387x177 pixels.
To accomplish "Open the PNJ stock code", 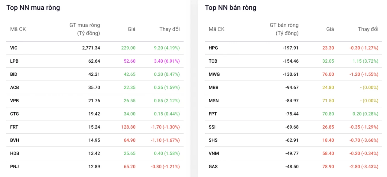I will pos(14,167).
